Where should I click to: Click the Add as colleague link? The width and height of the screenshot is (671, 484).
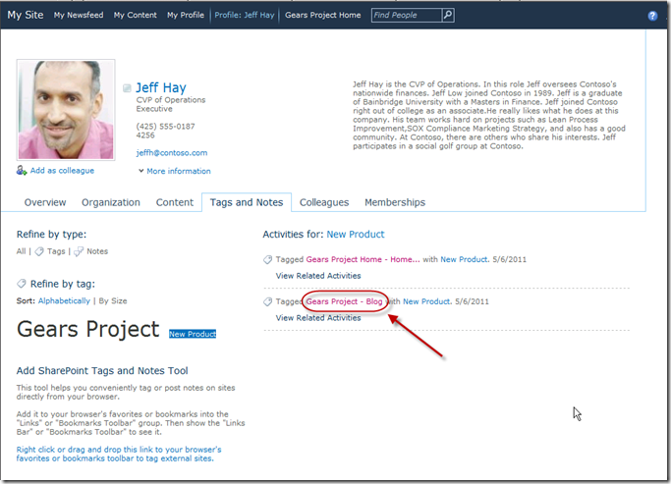tap(62, 170)
